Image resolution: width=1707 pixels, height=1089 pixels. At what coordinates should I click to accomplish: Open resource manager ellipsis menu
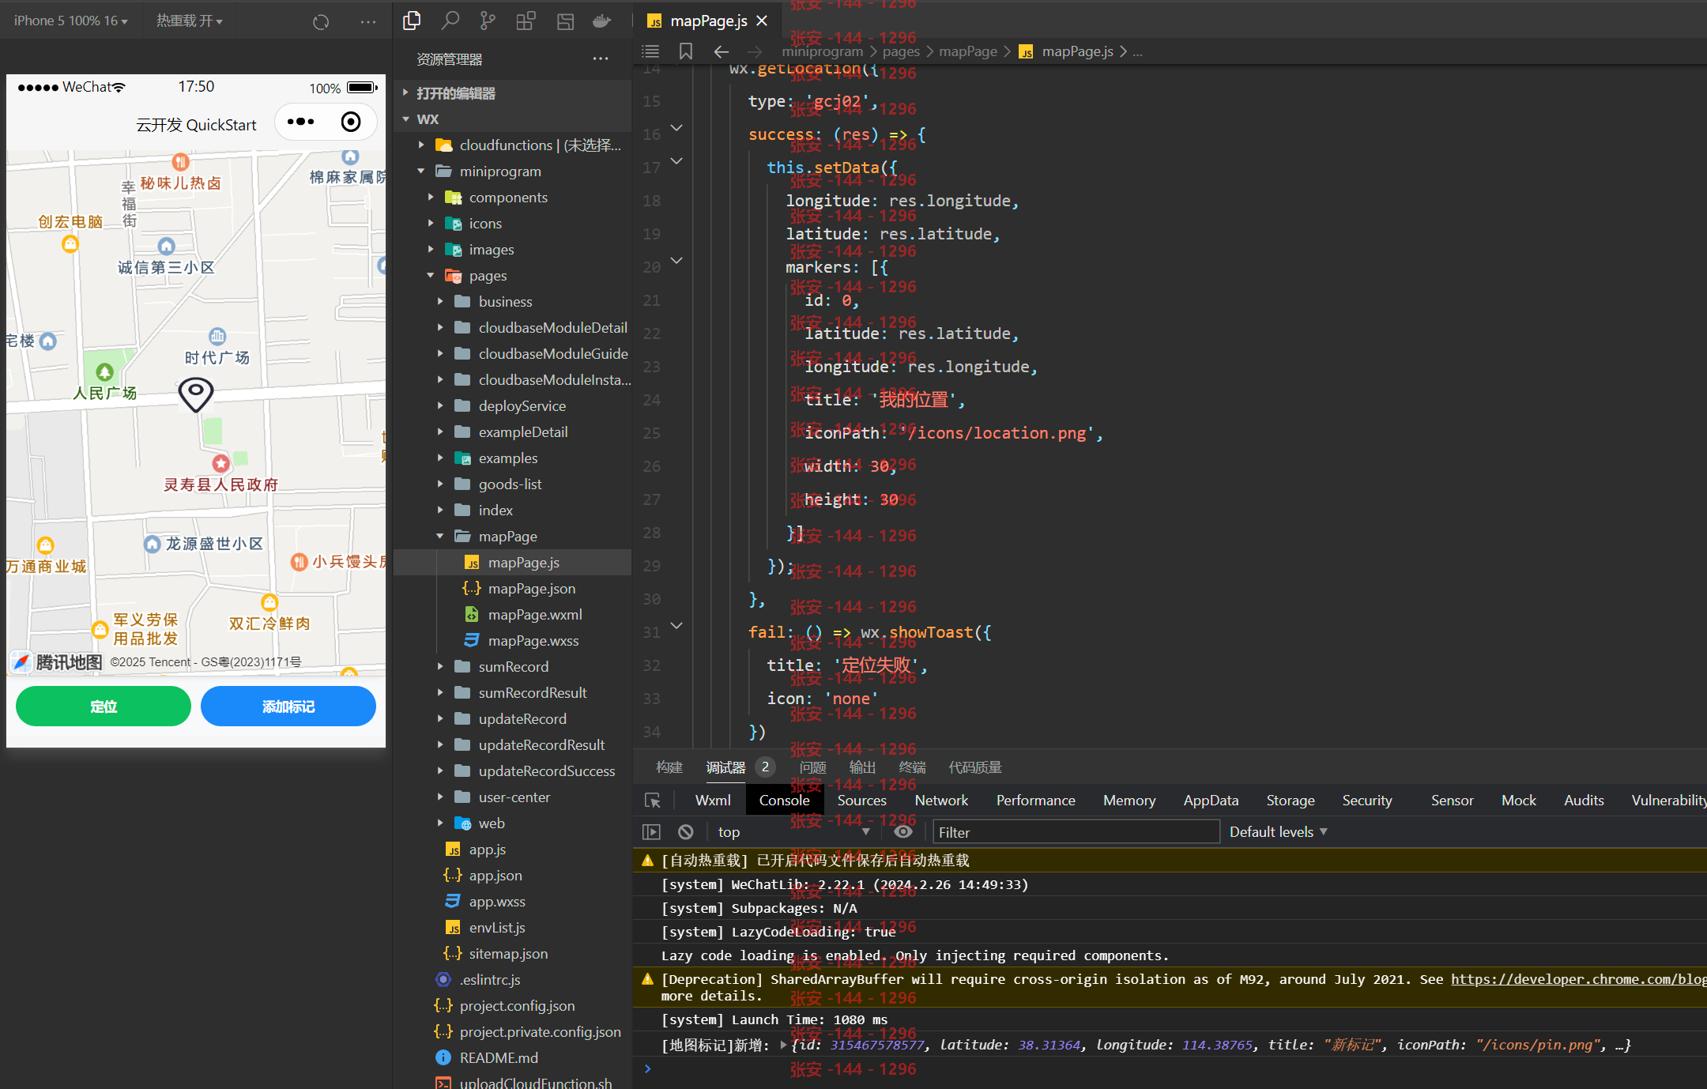click(601, 58)
